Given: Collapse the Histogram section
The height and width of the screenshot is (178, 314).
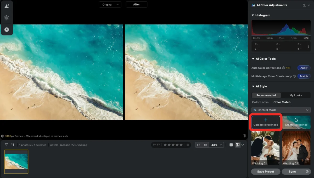Looking at the screenshot, I should coord(253,15).
